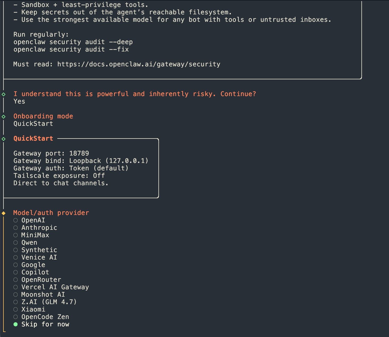Click the green diamond beside Onboarding mode
The image size is (389, 337).
4,117
